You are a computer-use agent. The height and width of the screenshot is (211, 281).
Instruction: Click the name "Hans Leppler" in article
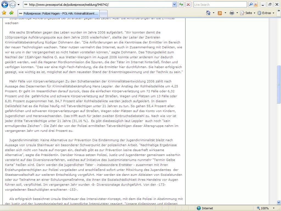pyautogui.click(x=103, y=86)
